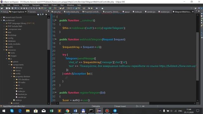This screenshot has height=114, width=203.
Task: Switch to the receiver.jsx editor tab
Action: click(164, 12)
